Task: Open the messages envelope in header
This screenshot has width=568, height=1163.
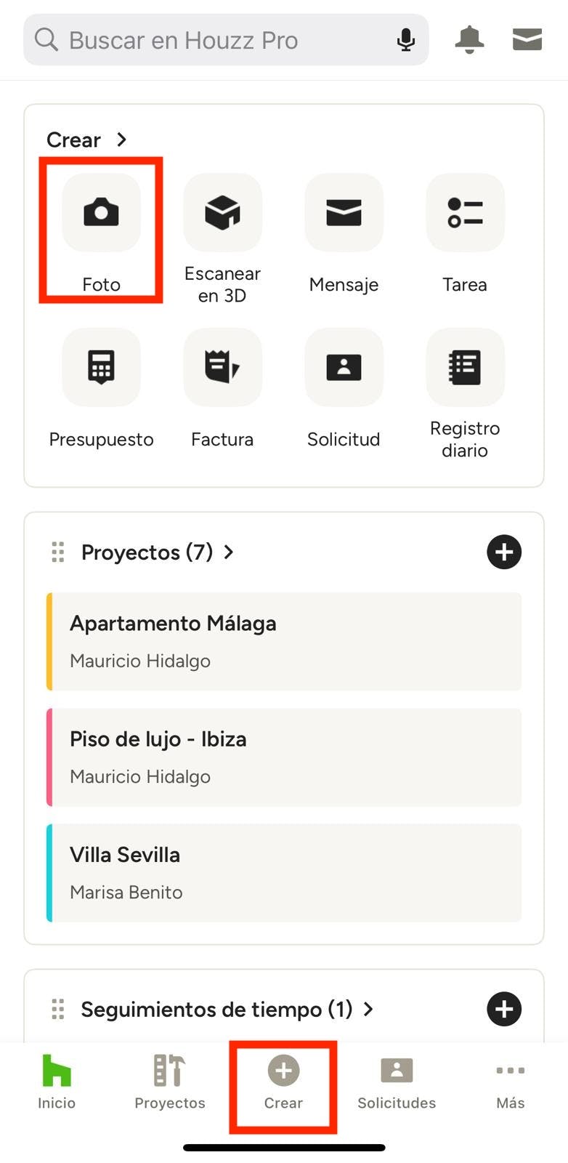Action: pyautogui.click(x=527, y=40)
